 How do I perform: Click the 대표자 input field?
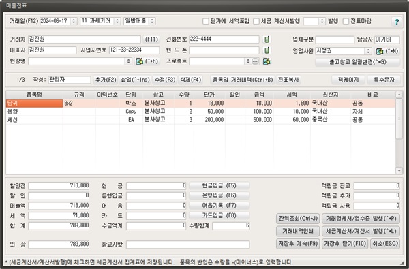52,50
